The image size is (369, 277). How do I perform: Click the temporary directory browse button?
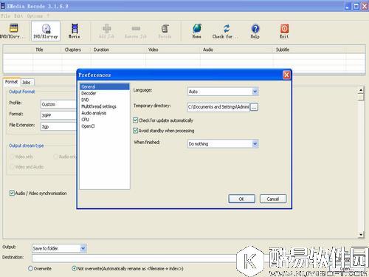pos(254,107)
